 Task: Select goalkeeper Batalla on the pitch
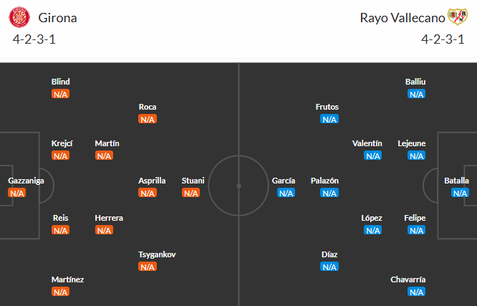pyautogui.click(x=456, y=181)
